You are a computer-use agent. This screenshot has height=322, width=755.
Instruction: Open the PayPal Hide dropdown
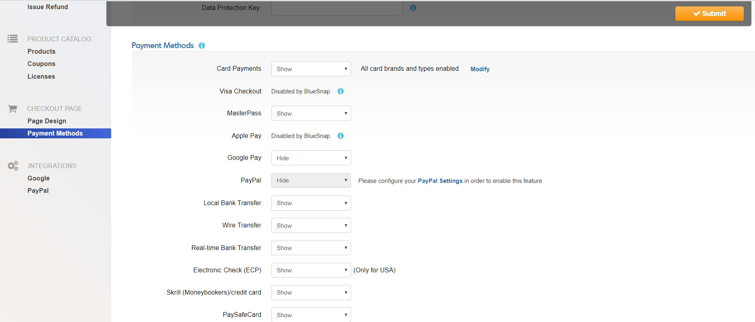click(x=311, y=180)
